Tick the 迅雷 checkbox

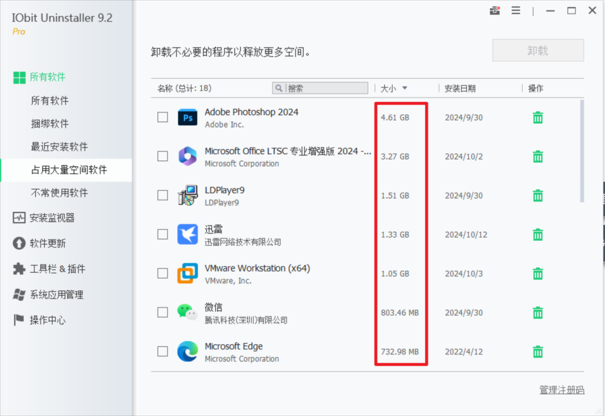(163, 235)
